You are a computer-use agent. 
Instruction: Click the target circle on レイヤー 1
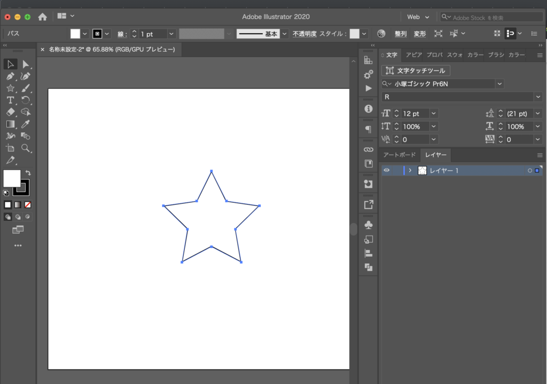click(x=529, y=170)
